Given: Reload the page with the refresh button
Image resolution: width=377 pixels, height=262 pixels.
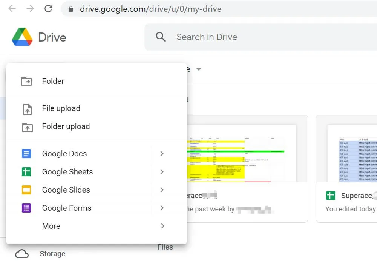Looking at the screenshot, I should pyautogui.click(x=48, y=8).
